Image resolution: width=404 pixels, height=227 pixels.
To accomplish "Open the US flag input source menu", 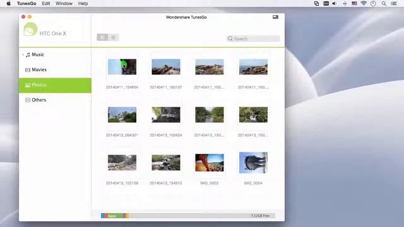I will click(x=354, y=4).
